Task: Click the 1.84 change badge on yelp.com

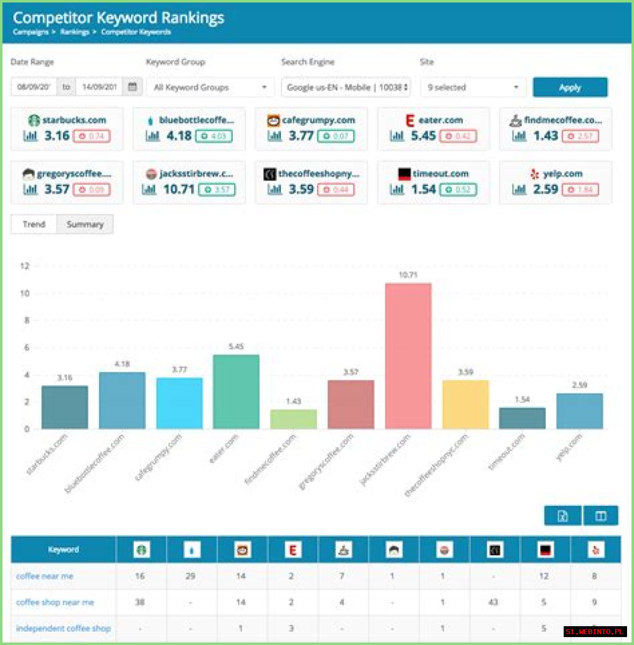Action: click(x=581, y=189)
